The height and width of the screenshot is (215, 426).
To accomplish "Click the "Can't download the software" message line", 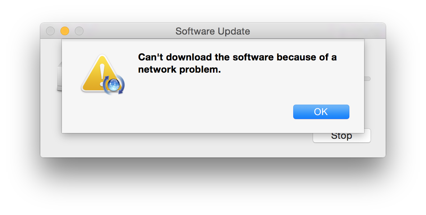I will click(237, 57).
